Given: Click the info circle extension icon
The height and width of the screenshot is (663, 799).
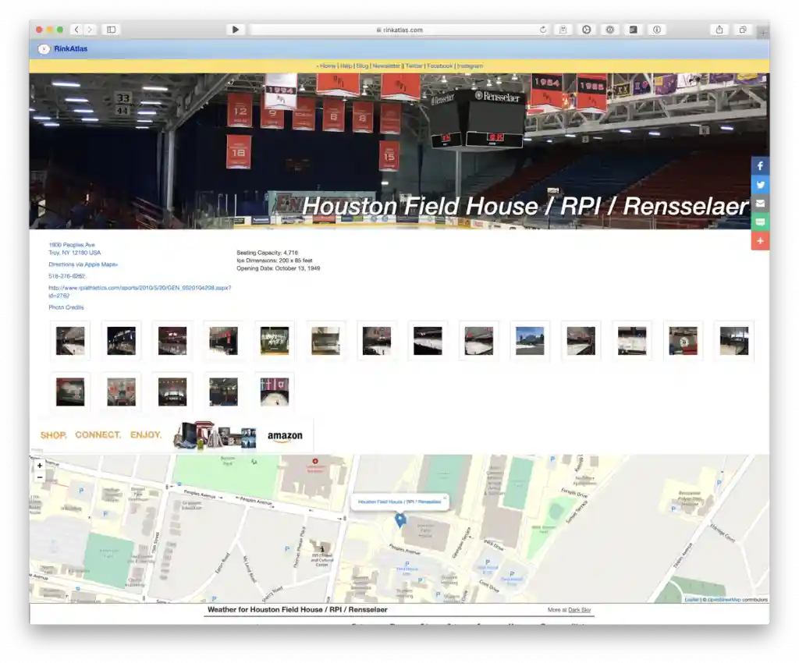Looking at the screenshot, I should click(x=657, y=30).
